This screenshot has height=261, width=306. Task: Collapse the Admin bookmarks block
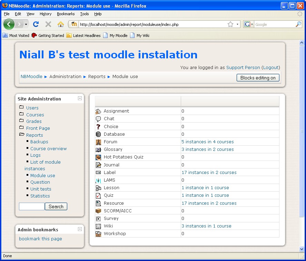80,229
